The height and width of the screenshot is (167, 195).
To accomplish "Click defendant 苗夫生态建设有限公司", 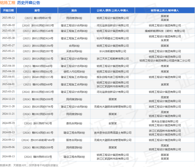I will click(165, 122).
